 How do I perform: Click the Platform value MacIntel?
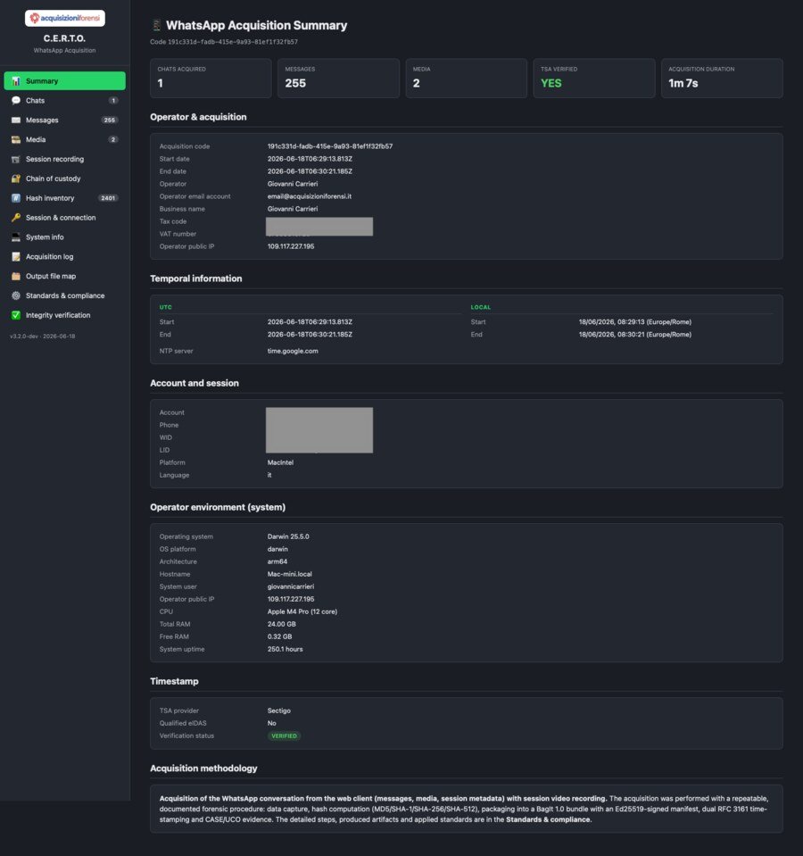click(x=280, y=463)
